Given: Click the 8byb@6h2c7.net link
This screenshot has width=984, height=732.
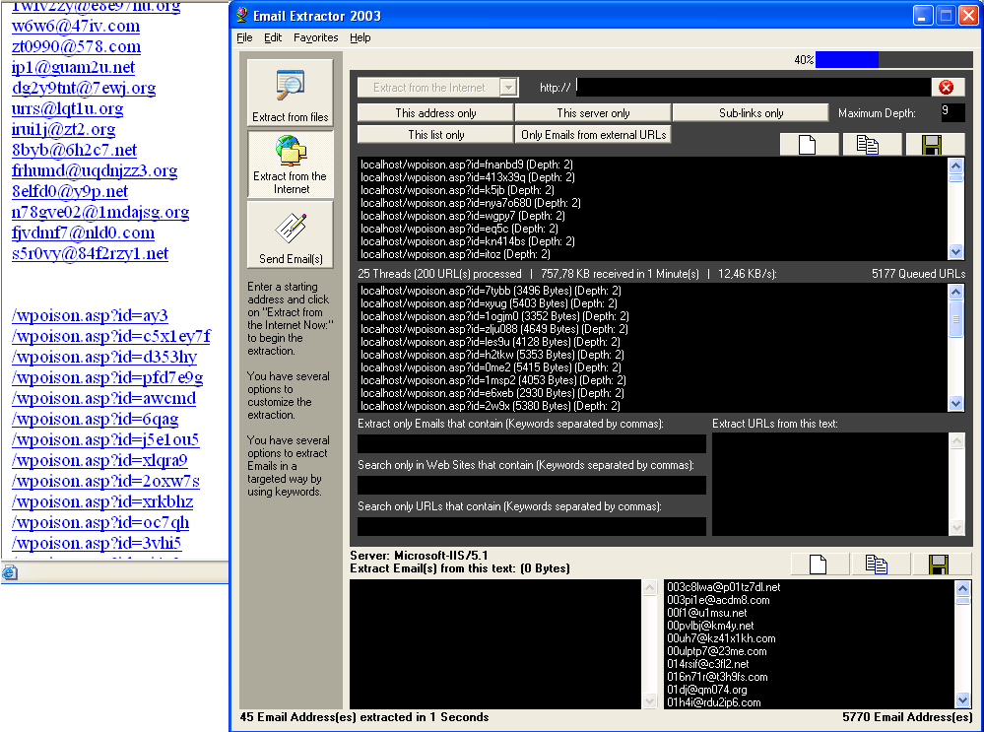Looking at the screenshot, I should 74,150.
